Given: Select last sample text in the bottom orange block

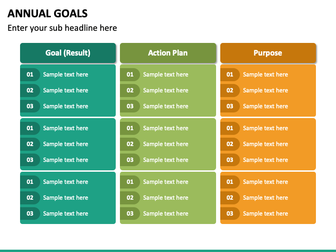Looking at the screenshot, I should (266, 214).
